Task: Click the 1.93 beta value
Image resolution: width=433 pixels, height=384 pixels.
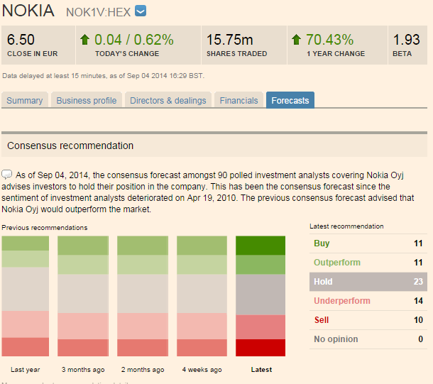Action: point(407,40)
